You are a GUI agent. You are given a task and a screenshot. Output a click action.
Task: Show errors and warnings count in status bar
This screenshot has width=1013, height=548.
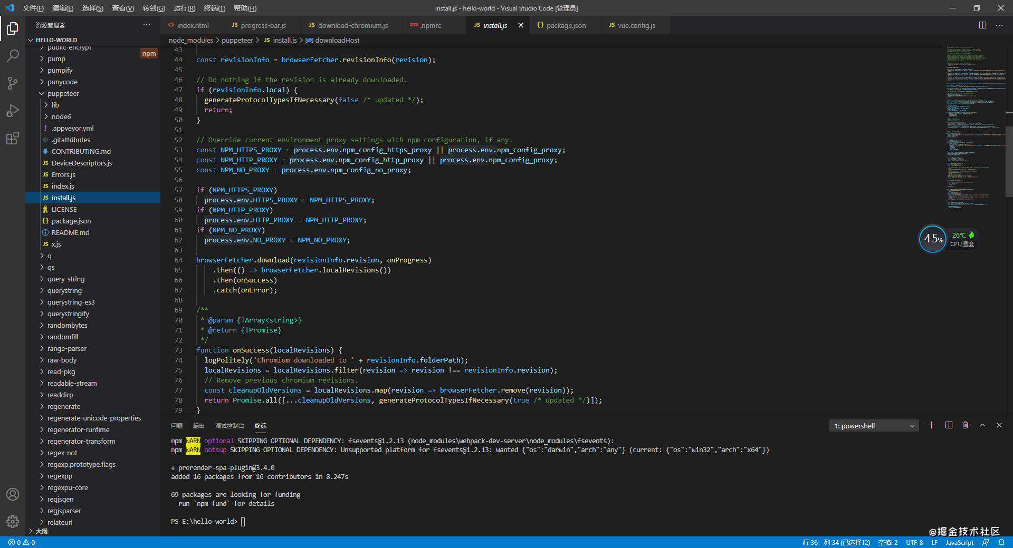coord(22,542)
